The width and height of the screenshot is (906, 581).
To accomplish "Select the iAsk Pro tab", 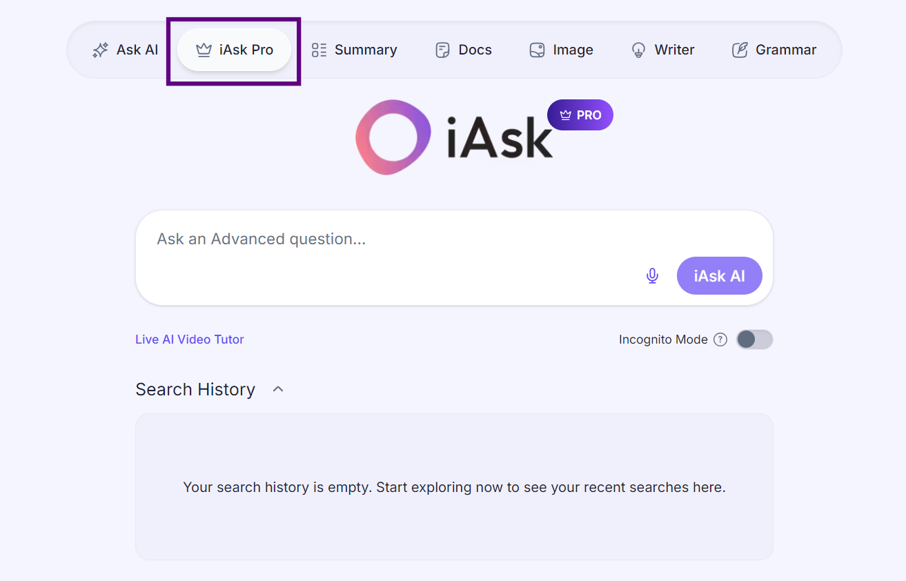I will 234,50.
